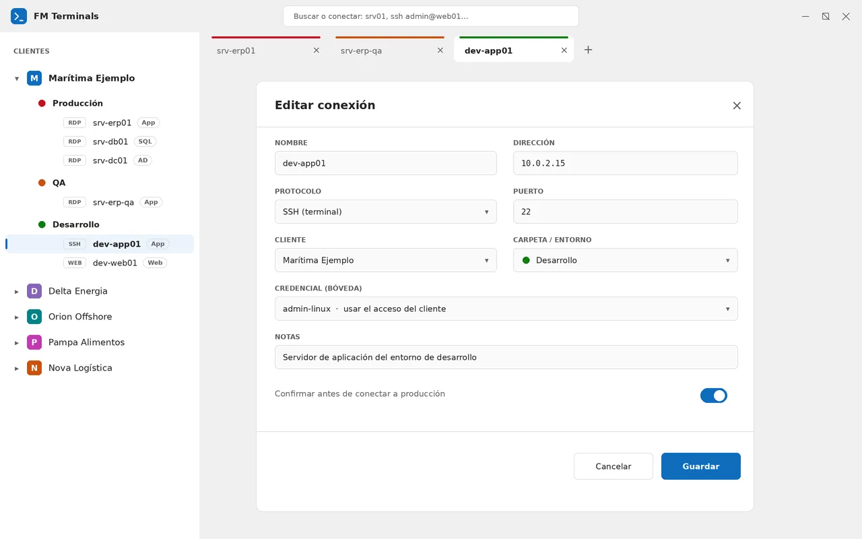862x539 pixels.
Task: Click the green Desarrollo dot in sidebar
Action: 42,224
